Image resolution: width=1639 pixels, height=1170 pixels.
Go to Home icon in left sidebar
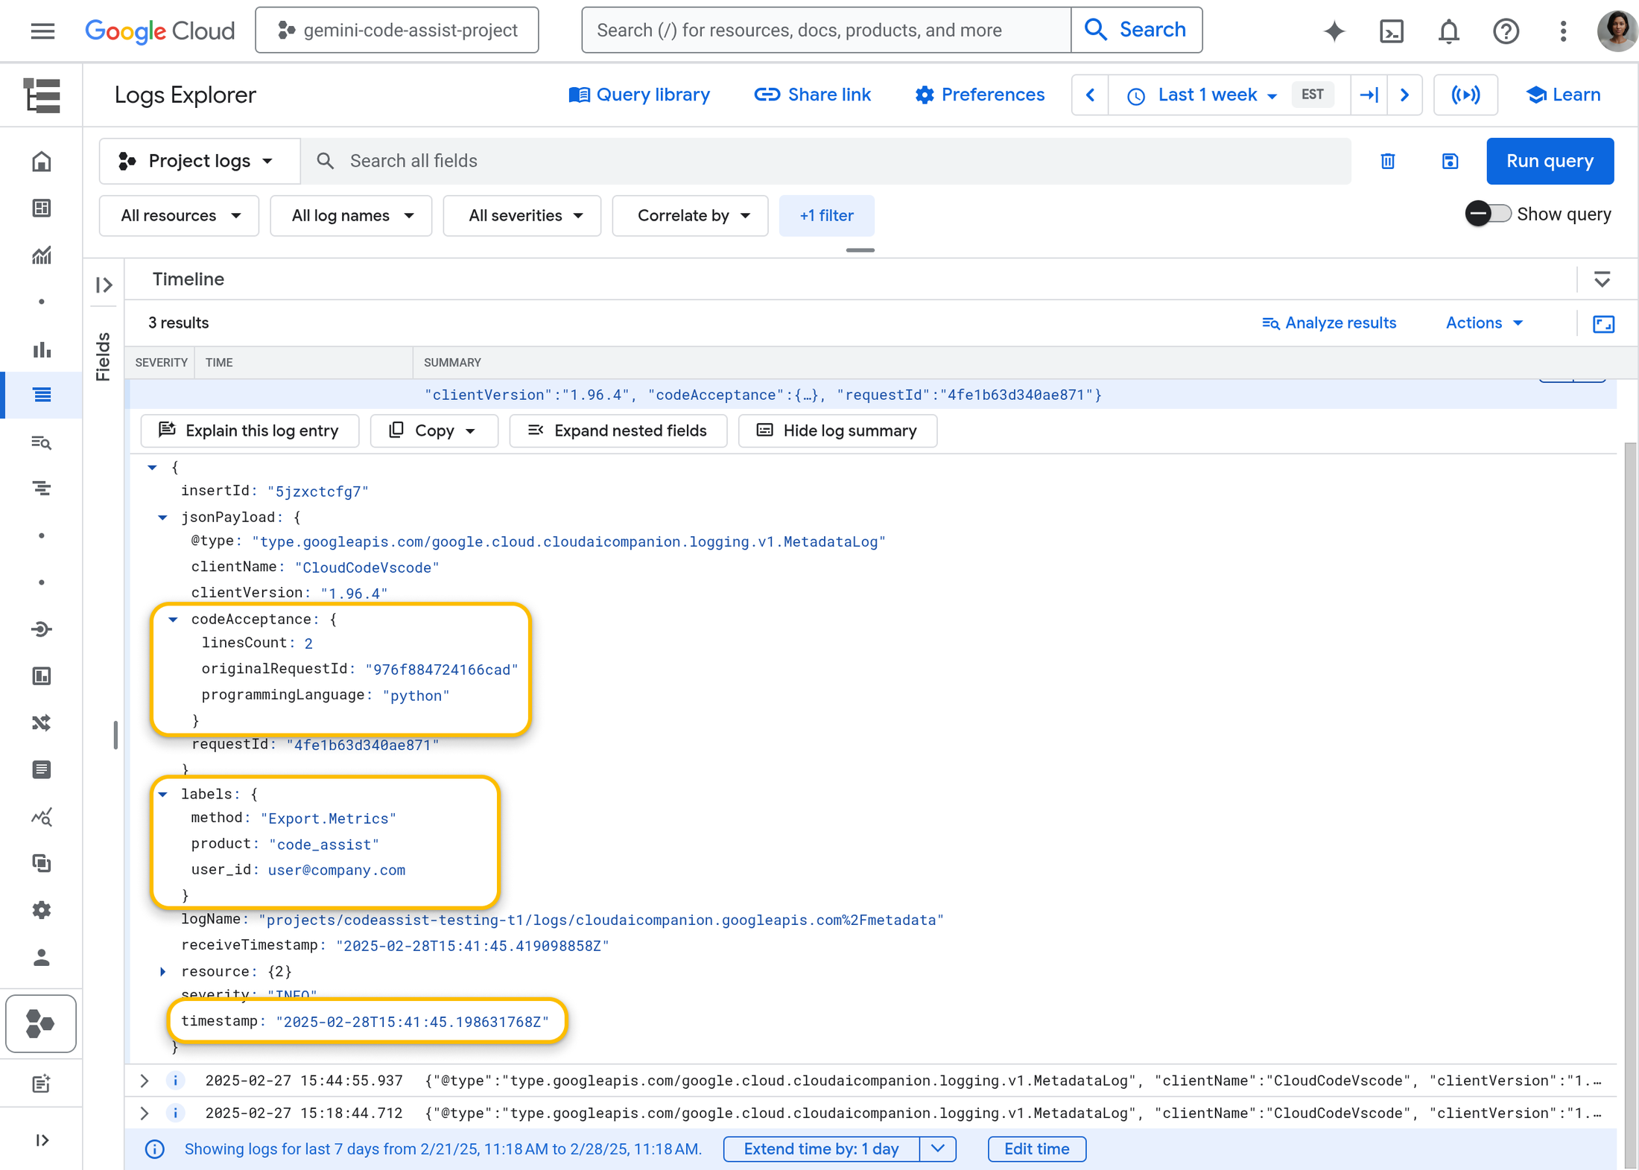click(42, 161)
